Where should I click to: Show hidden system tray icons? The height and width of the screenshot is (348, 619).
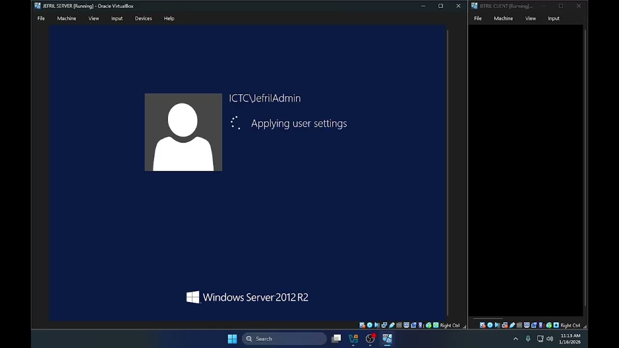[x=516, y=339]
